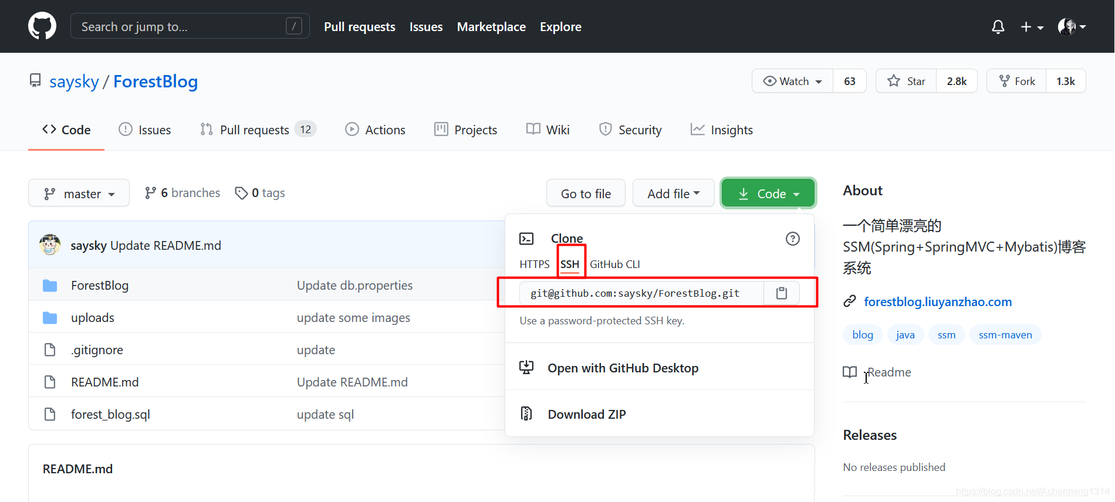Switch to the repository Issues tab
This screenshot has width=1115, height=502.
(x=145, y=130)
